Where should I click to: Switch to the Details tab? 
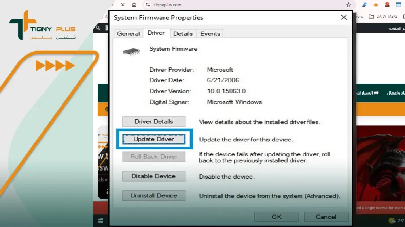(x=183, y=33)
